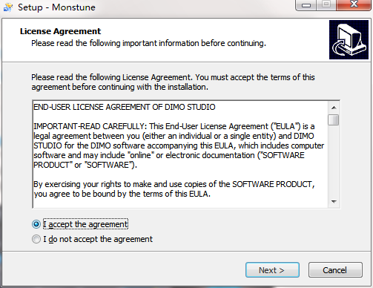The width and height of the screenshot is (373, 288).
Task: Click the disabled maximize window button
Action: tap(326, 4)
